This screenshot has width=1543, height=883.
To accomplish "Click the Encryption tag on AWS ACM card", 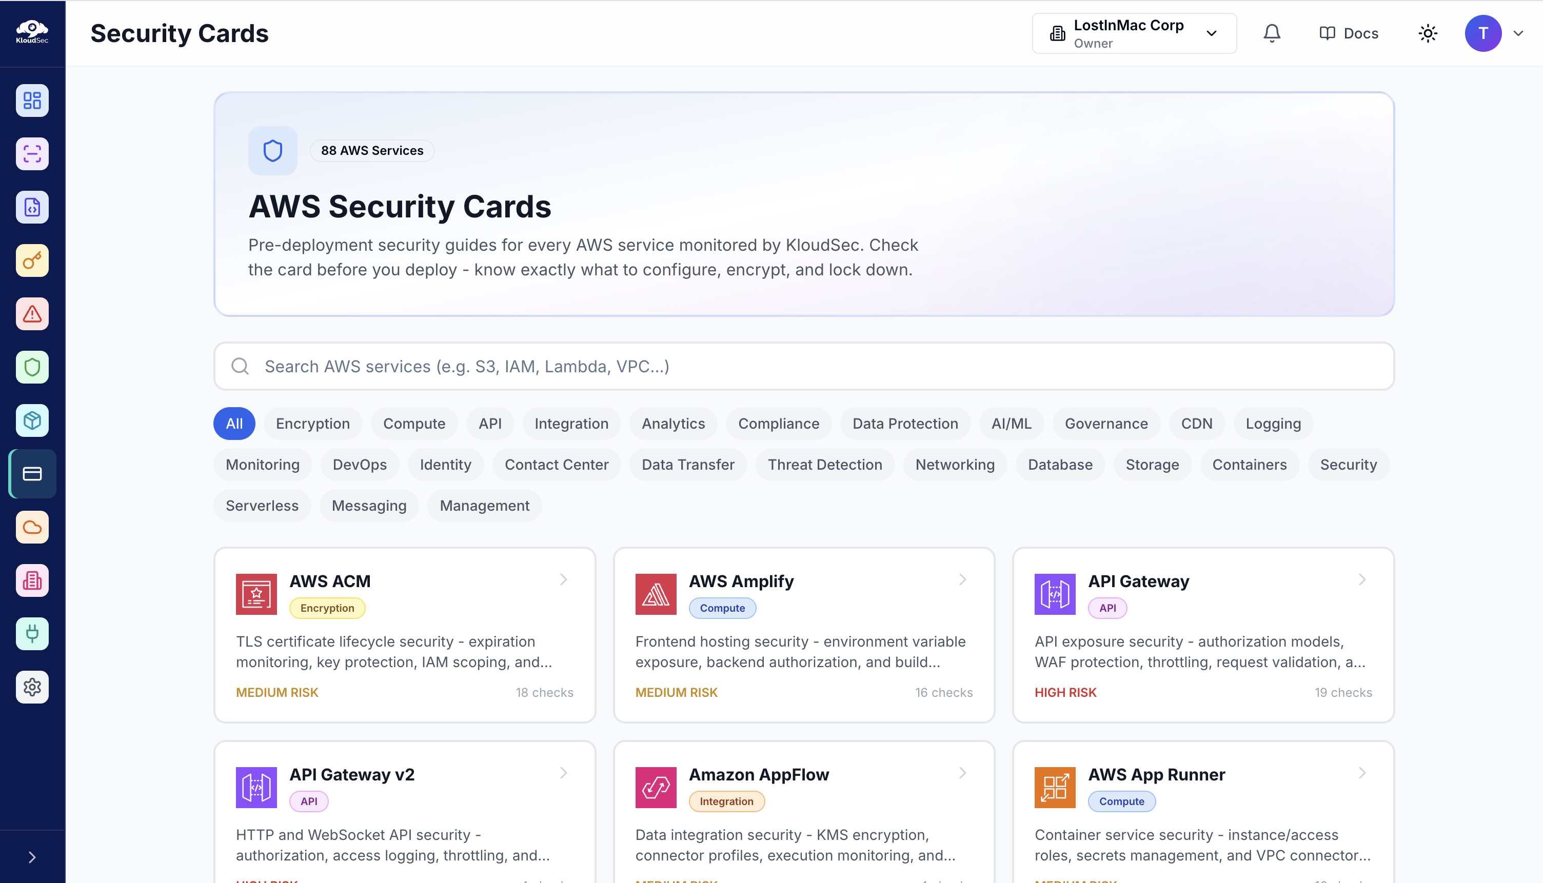I will click(327, 608).
